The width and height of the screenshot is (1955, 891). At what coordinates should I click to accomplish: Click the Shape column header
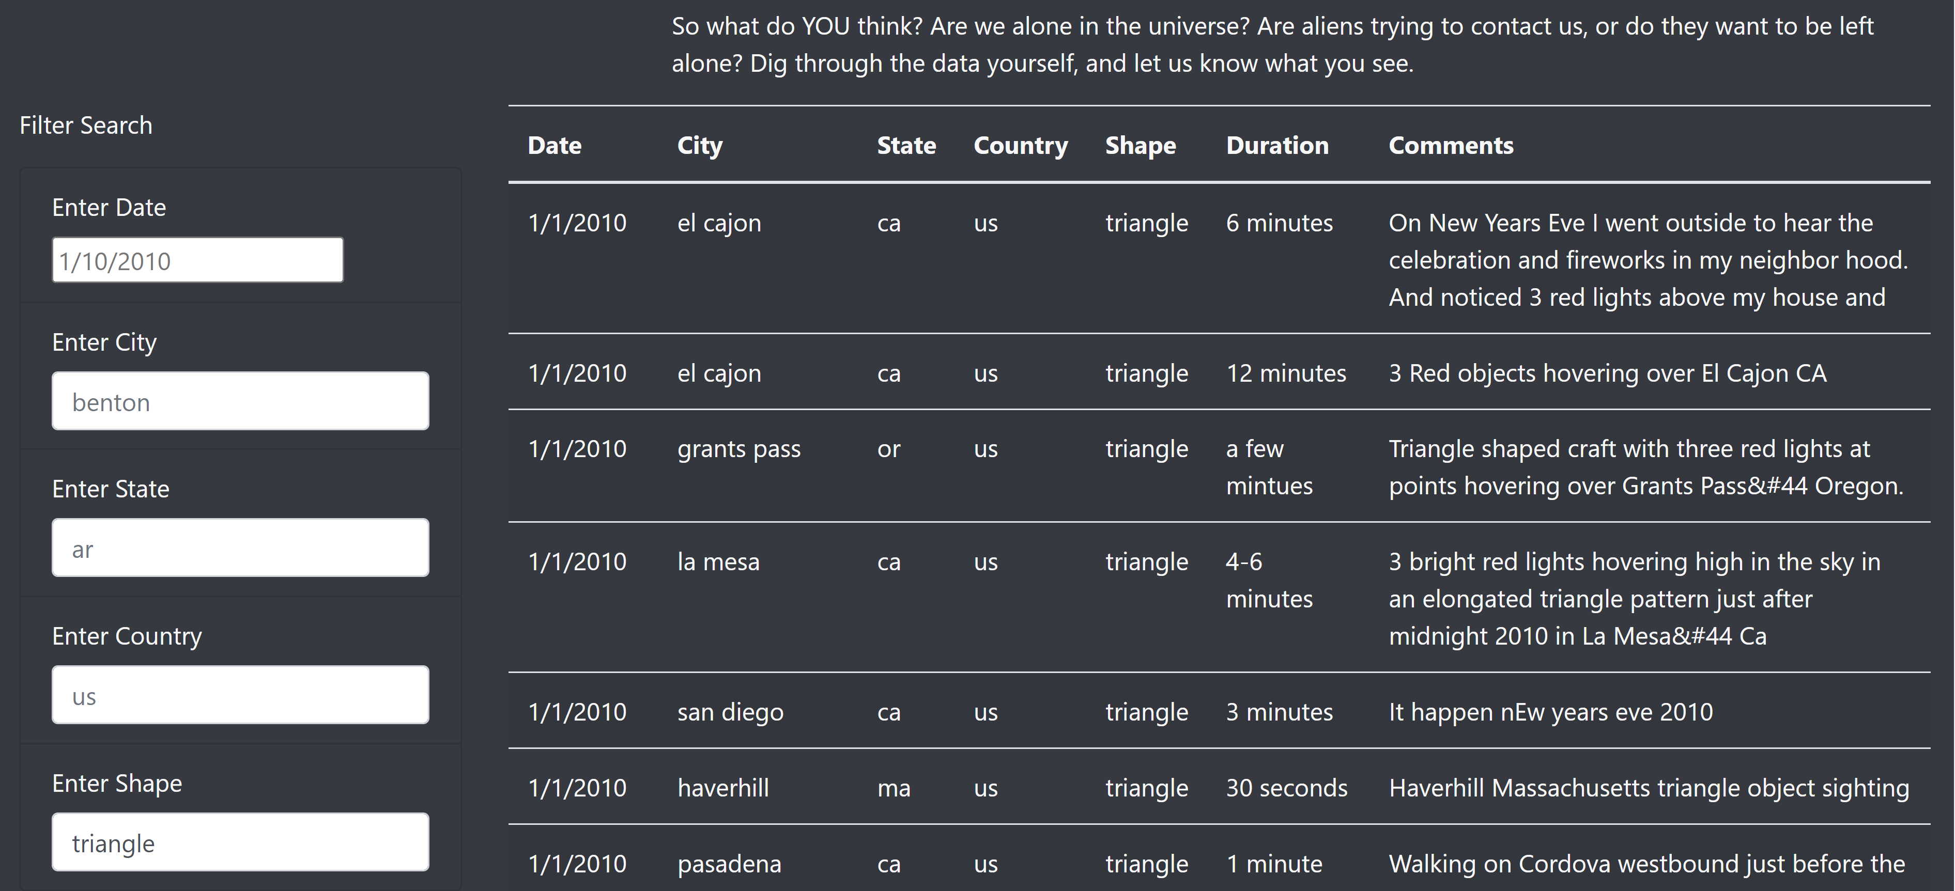(1140, 145)
